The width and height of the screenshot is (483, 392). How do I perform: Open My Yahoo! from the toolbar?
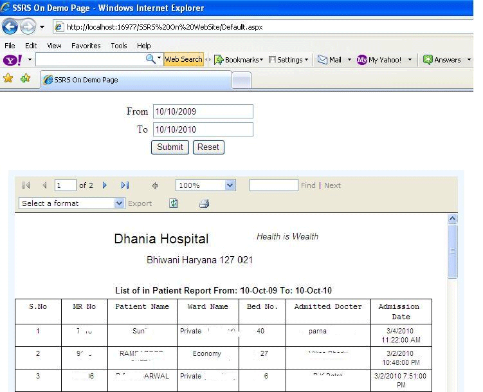coord(379,60)
